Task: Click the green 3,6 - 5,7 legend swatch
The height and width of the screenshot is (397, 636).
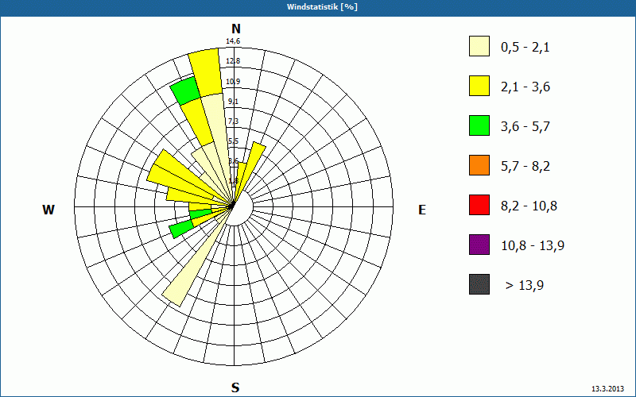Action: click(479, 125)
